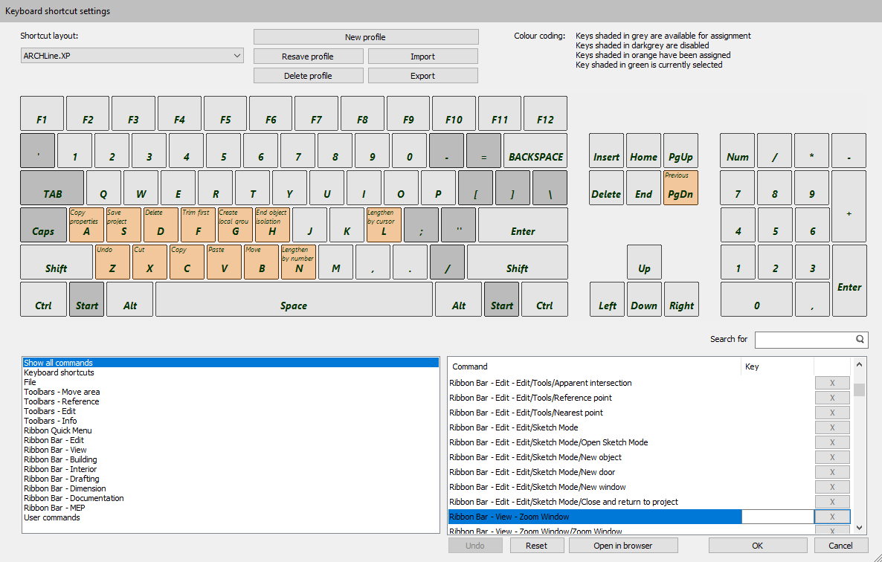Select the PgDn key assigned to Previous
Screen dimensions: 882x562
[x=680, y=188]
